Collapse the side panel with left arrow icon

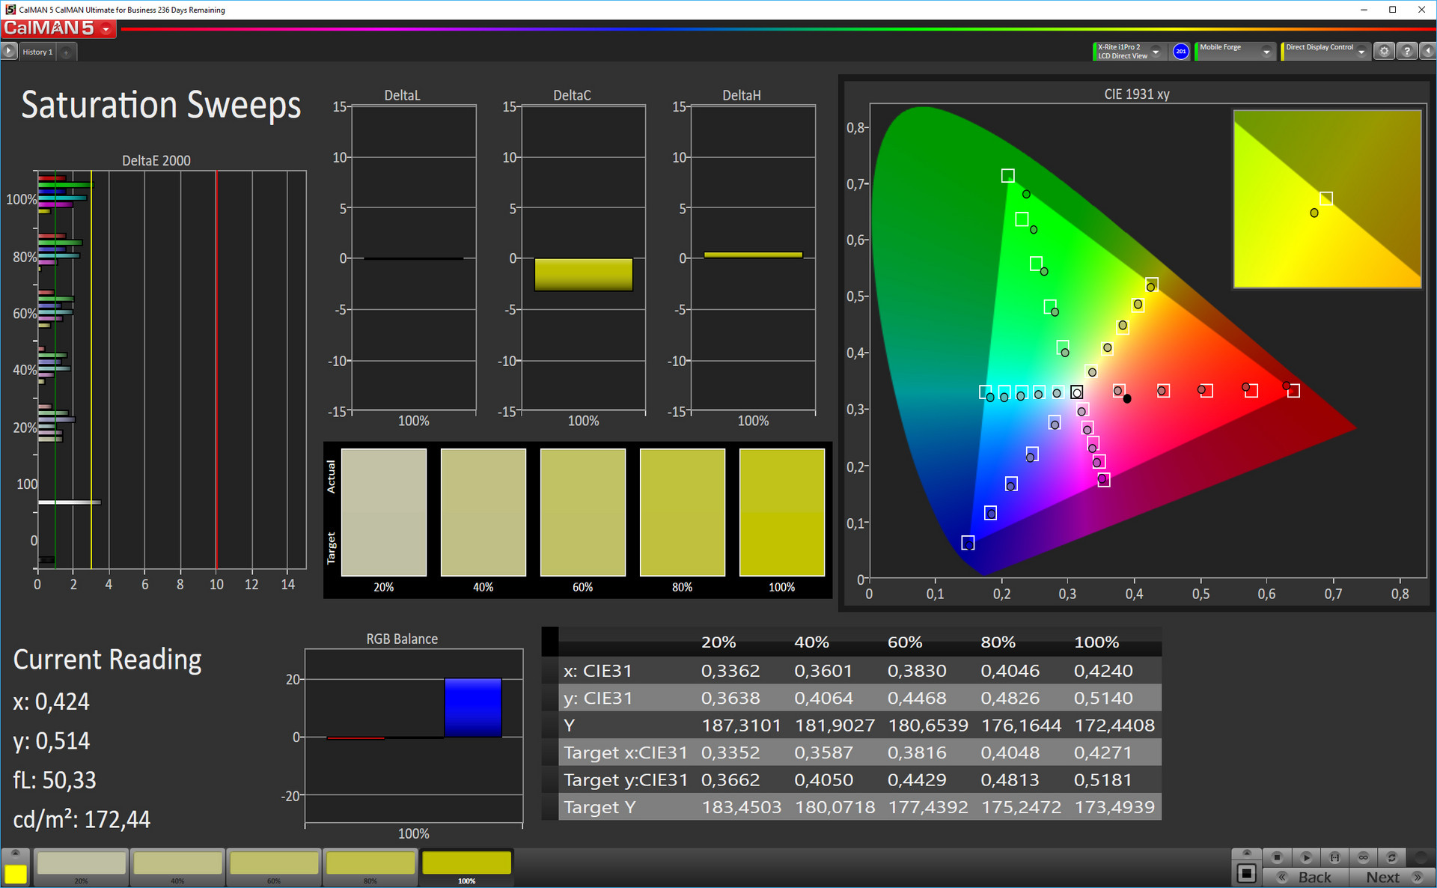click(1427, 52)
